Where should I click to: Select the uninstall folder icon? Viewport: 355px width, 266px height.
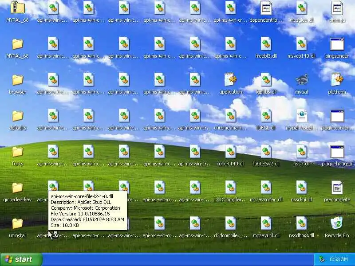(x=18, y=224)
